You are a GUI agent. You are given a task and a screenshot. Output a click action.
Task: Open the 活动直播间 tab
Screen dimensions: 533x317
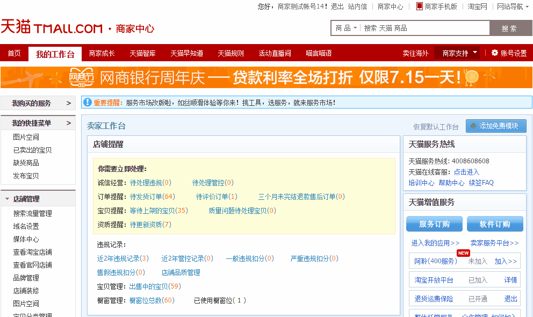pyautogui.click(x=275, y=53)
